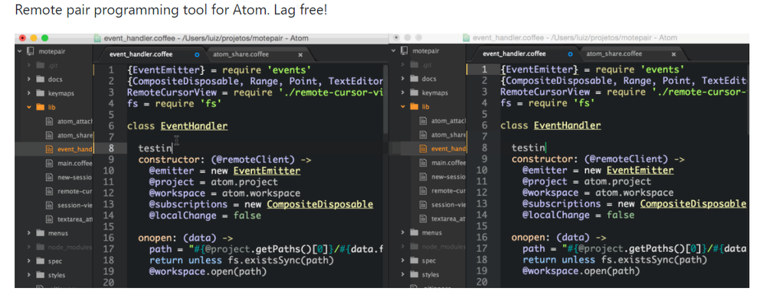The width and height of the screenshot is (766, 298).
Task: Click the docs folder icon in left window
Action: [x=40, y=79]
